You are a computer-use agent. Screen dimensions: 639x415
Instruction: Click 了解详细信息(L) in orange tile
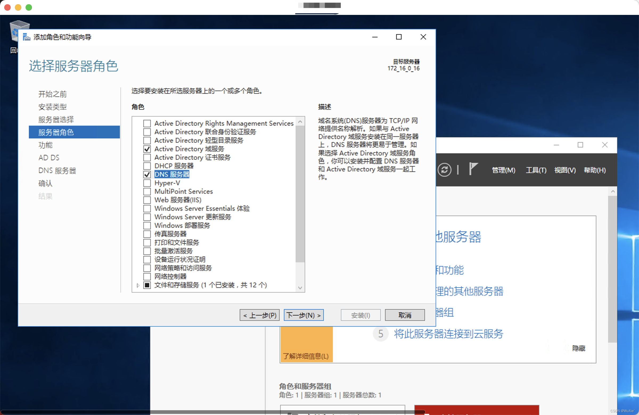[306, 356]
